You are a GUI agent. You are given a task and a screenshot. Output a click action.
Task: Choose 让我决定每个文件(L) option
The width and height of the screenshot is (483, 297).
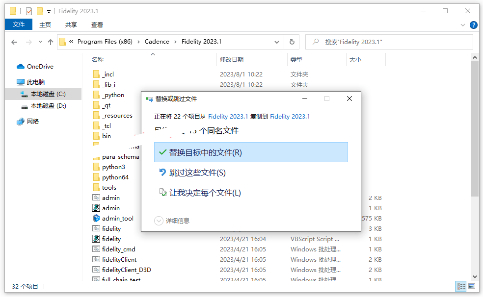(x=251, y=193)
